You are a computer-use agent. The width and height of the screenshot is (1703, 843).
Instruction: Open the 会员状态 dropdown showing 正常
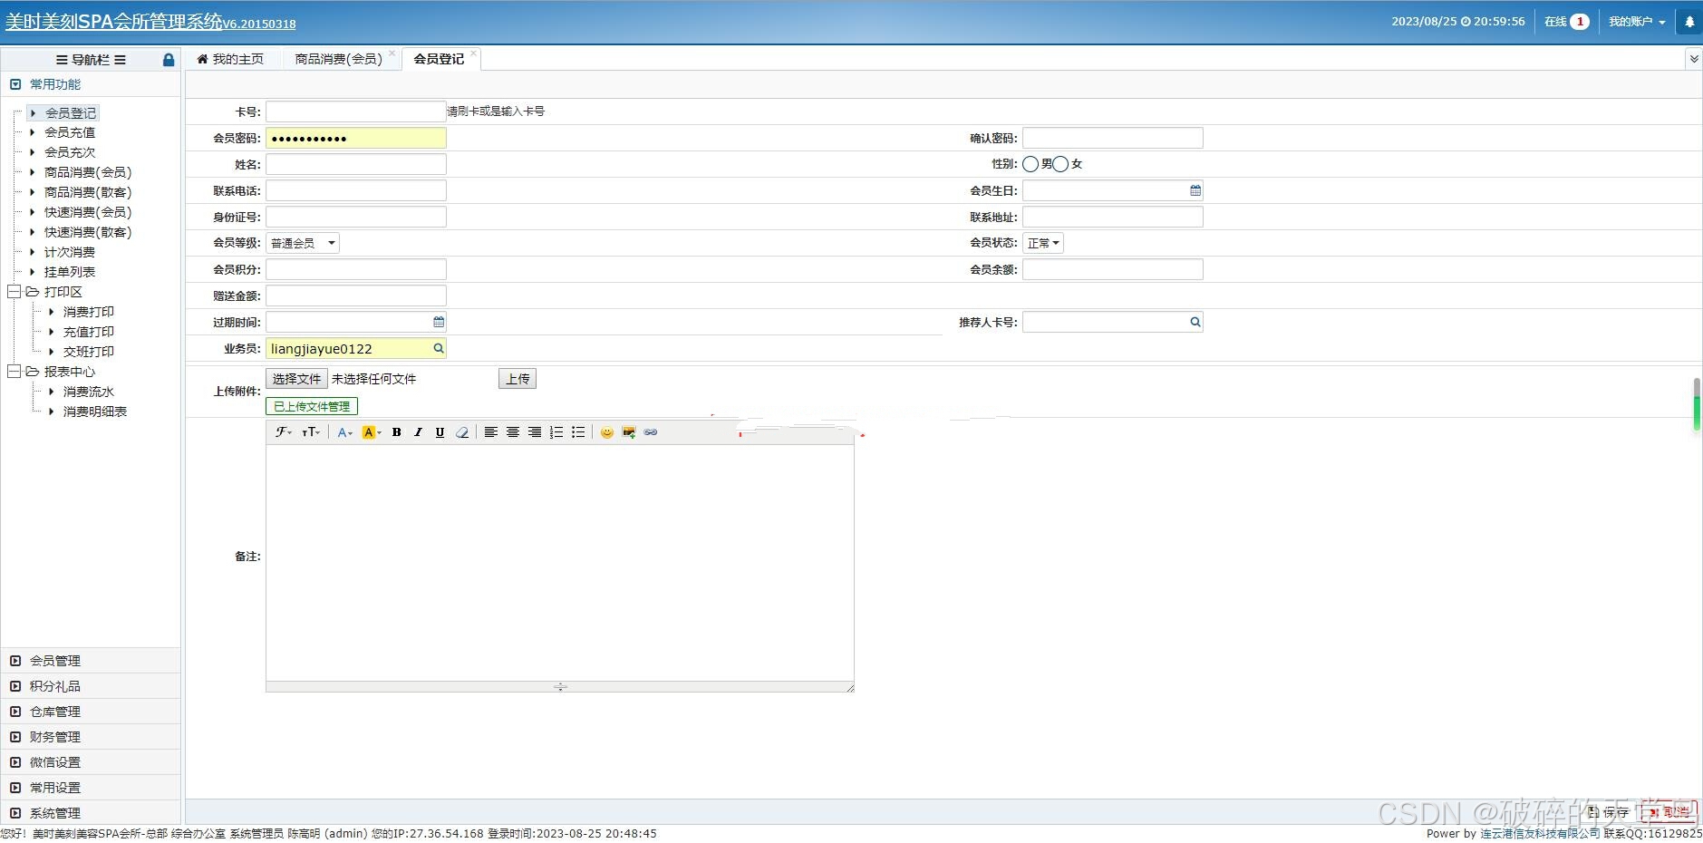click(x=1043, y=243)
